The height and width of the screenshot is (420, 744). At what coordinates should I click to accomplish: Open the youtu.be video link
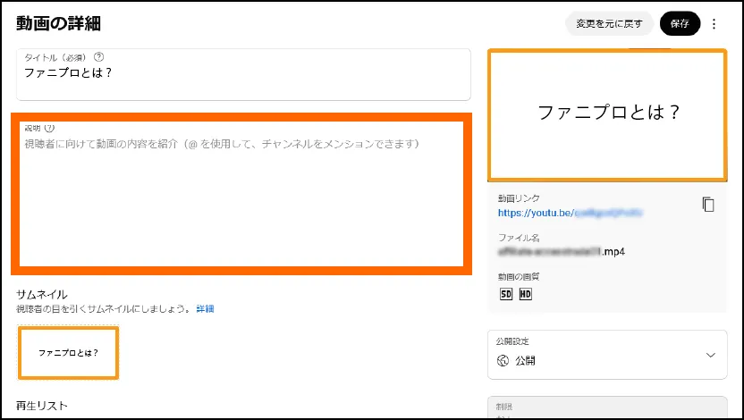[x=571, y=214]
